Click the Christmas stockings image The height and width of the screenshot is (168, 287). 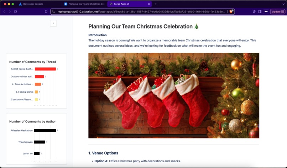pos(174,95)
